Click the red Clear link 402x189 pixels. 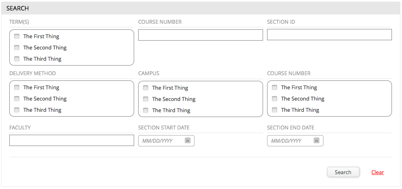(x=377, y=173)
